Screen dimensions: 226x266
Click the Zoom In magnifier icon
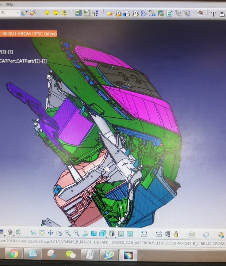(x=68, y=233)
